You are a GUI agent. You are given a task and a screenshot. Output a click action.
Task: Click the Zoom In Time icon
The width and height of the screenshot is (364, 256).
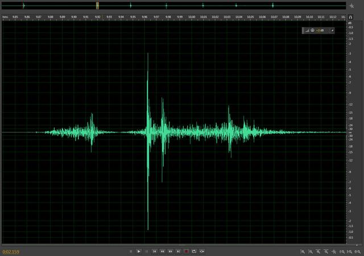tap(318, 251)
